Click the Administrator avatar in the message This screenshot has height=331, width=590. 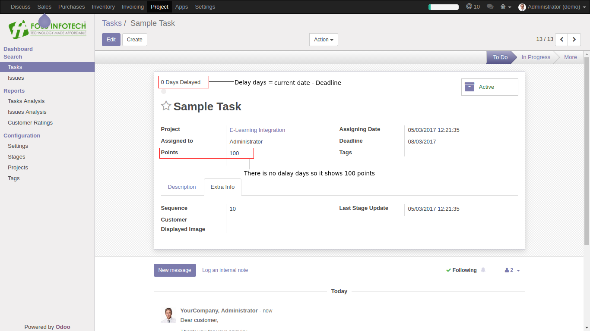[x=168, y=315]
